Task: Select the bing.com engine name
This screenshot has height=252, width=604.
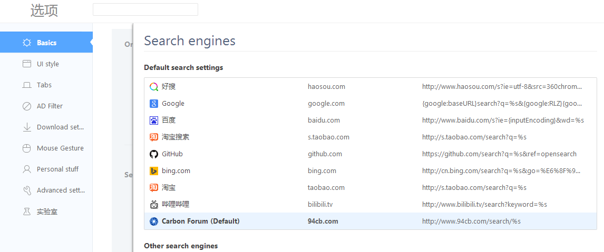Action: (176, 171)
